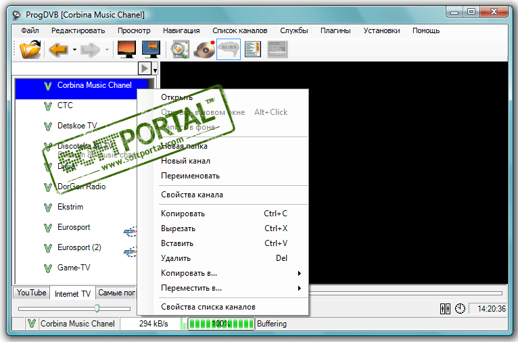Click the green V icon in status bar
Screen dimensions: 518x342
point(32,324)
